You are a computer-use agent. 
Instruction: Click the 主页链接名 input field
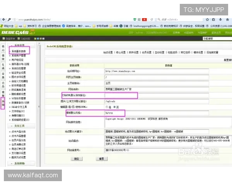(157, 83)
